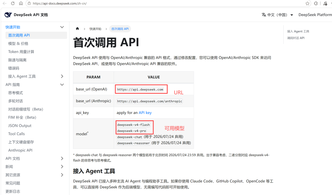Click the PARAM column header
Viewport: 332px width, 195px height.
coord(93,77)
